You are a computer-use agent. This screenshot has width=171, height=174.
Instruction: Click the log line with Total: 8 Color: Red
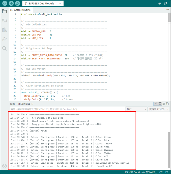click(59, 160)
